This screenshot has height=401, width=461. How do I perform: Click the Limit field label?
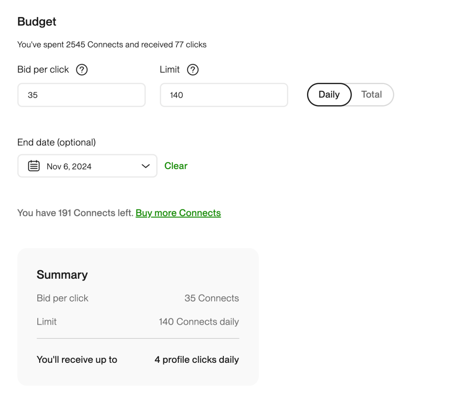[169, 69]
